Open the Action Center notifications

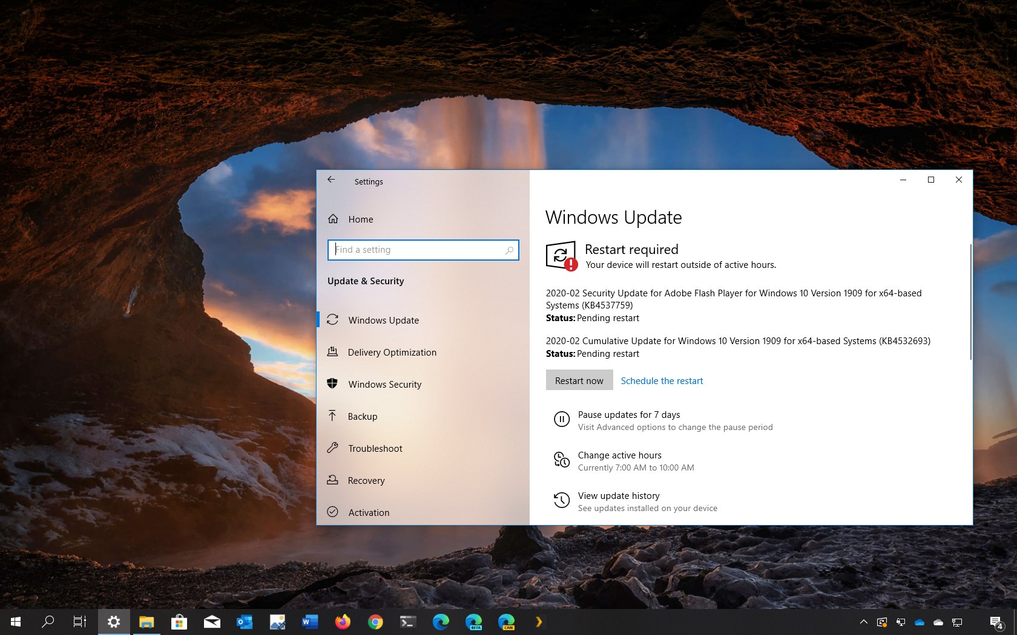point(996,622)
